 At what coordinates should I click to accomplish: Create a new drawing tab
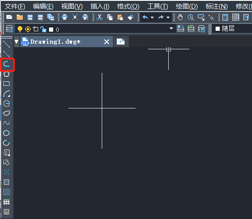pos(121,42)
